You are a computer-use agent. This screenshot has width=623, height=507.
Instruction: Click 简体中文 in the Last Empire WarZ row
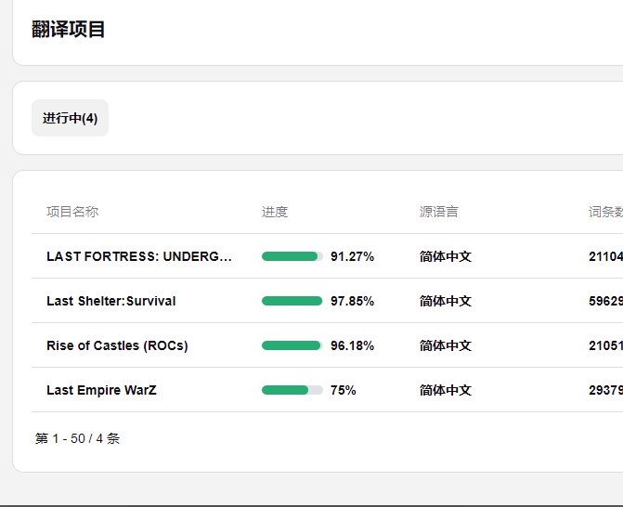[x=446, y=390]
